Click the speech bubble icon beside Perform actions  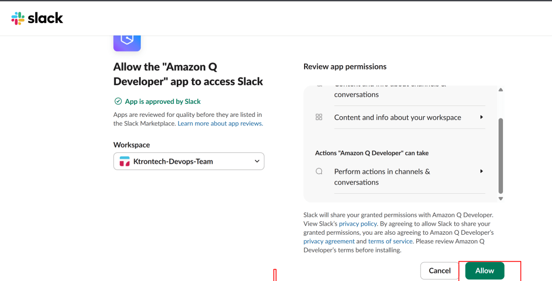point(319,172)
